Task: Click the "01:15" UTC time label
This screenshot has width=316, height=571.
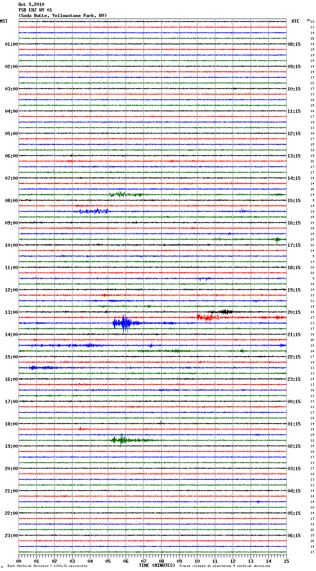Action: tap(294, 424)
